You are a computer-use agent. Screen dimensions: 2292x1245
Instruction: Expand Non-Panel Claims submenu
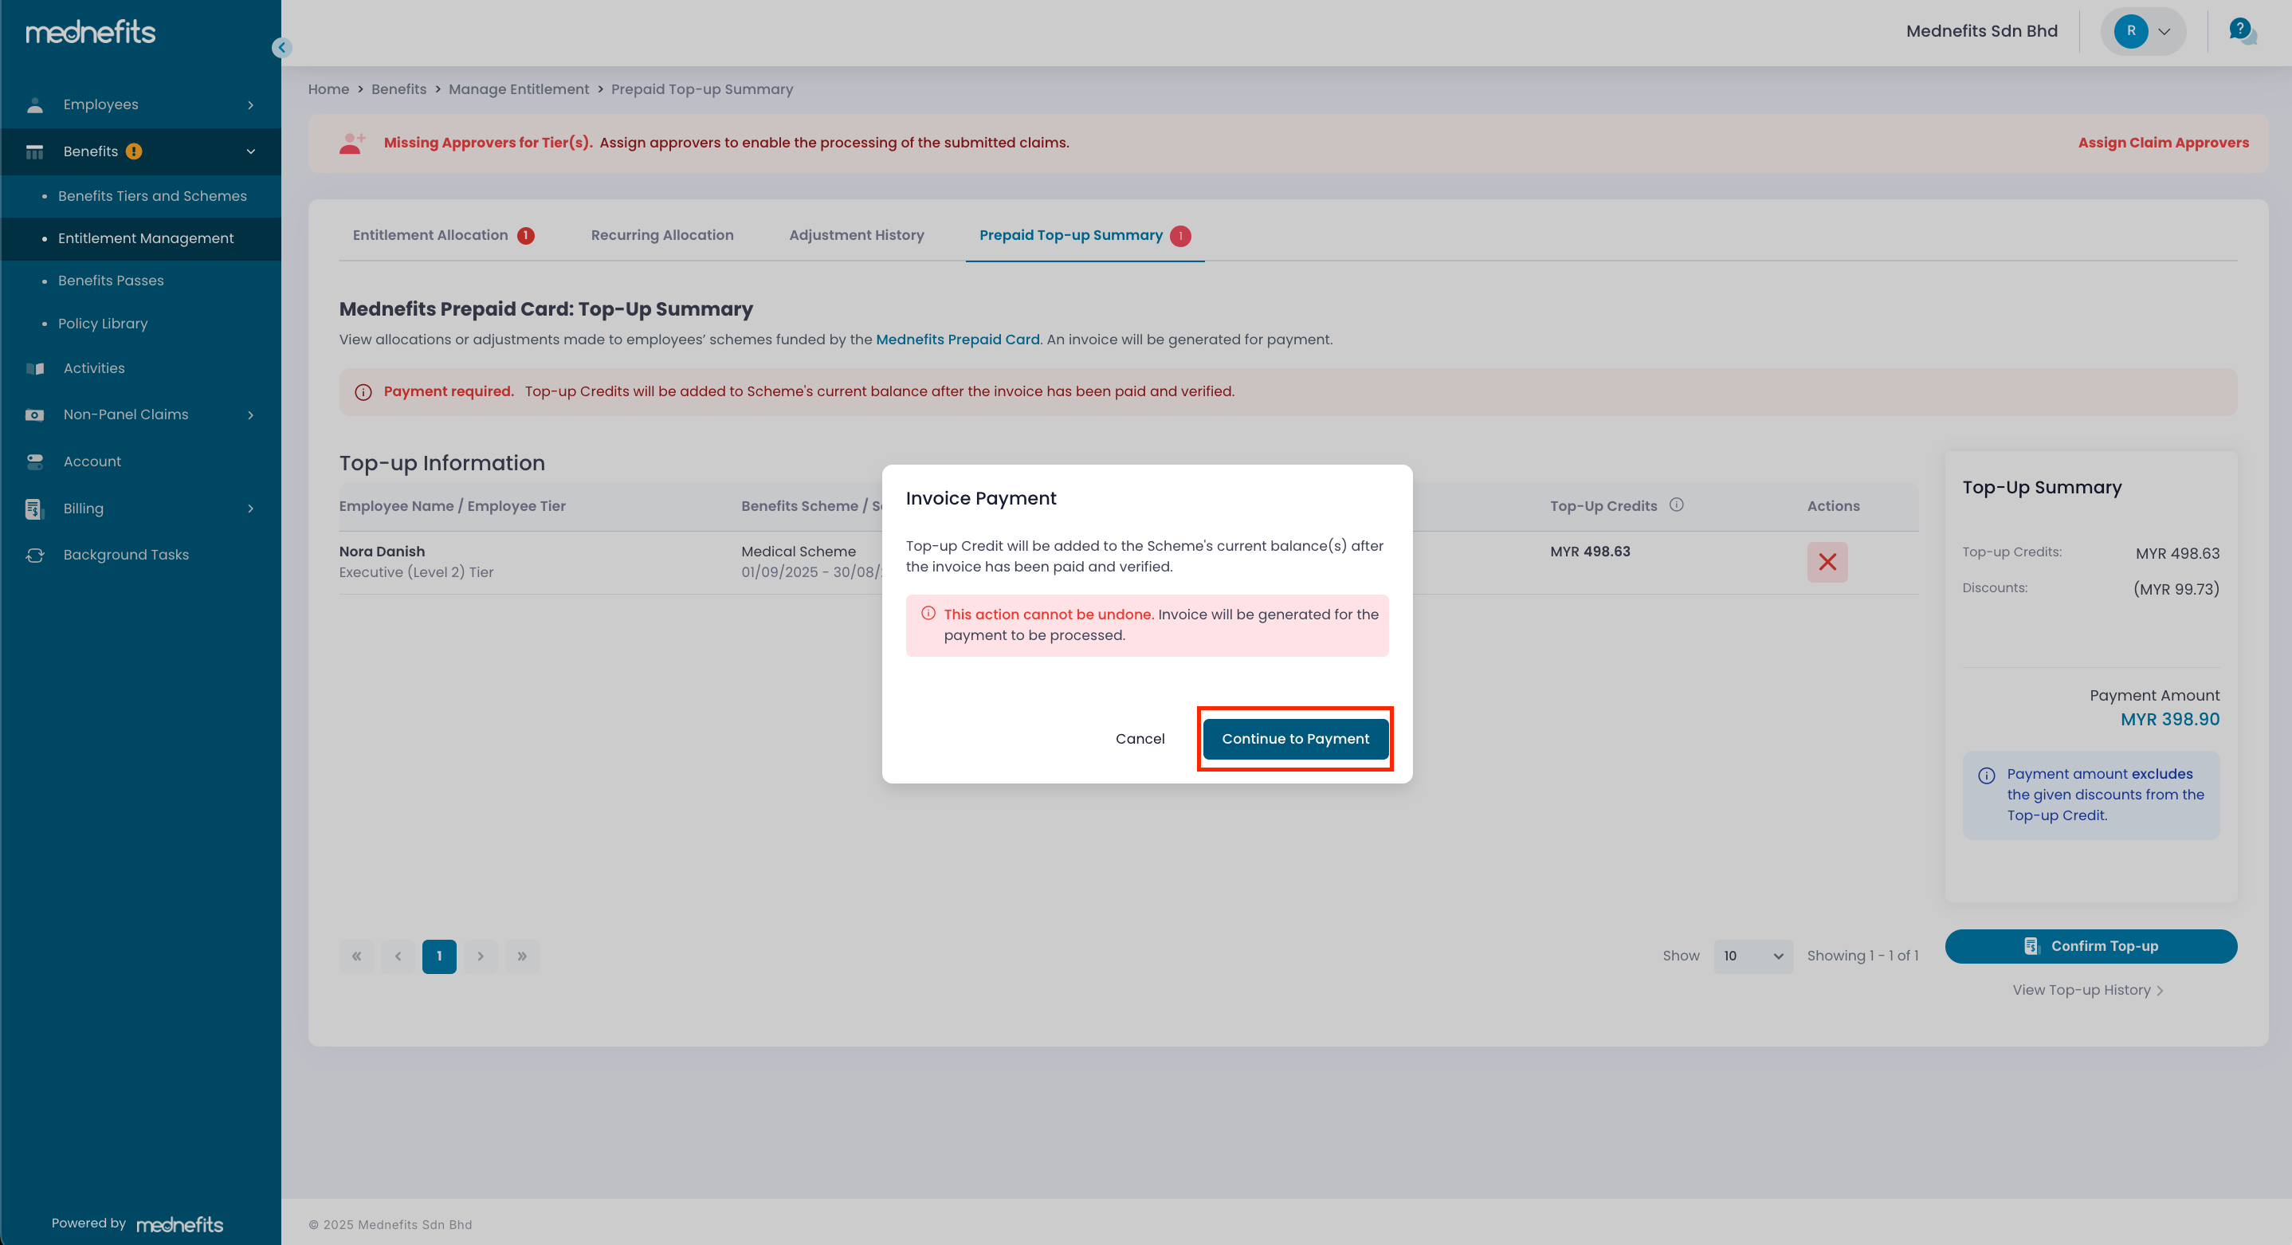(251, 414)
